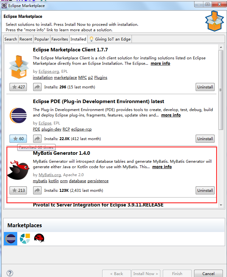
Task: Open the Giving IoT an Edge tab
Action: [110, 39]
